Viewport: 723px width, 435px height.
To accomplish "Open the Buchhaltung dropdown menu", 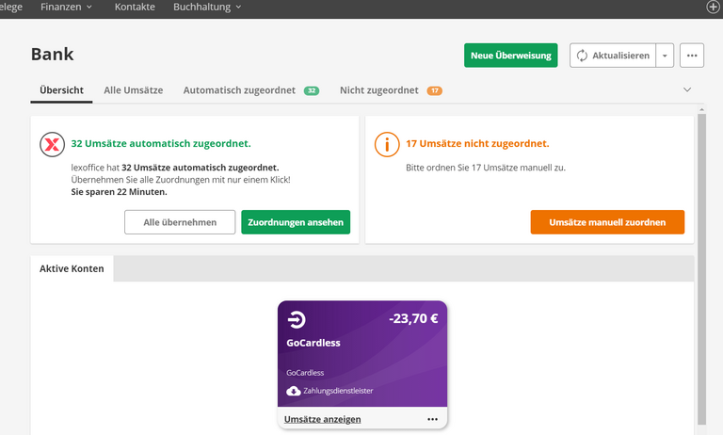I will coord(207,7).
